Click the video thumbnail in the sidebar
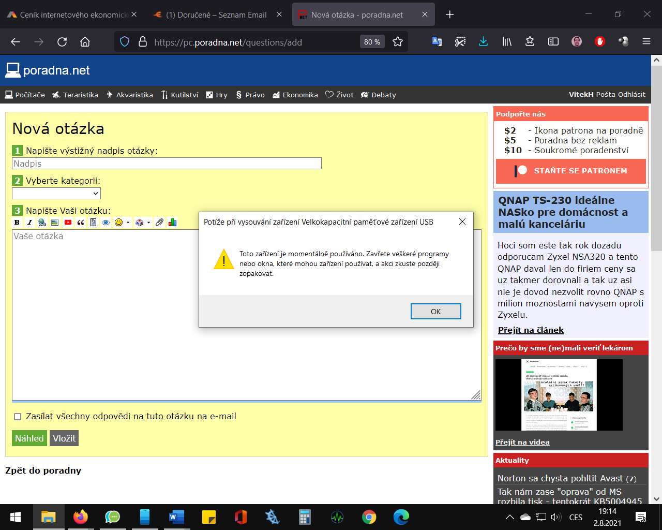Viewport: 662px width, 530px height. tap(559, 394)
